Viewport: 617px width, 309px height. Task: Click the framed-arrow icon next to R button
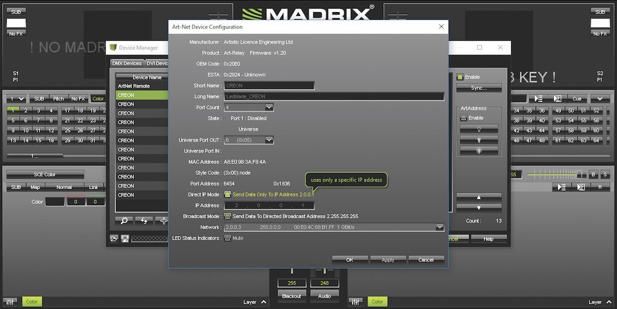click(581, 187)
